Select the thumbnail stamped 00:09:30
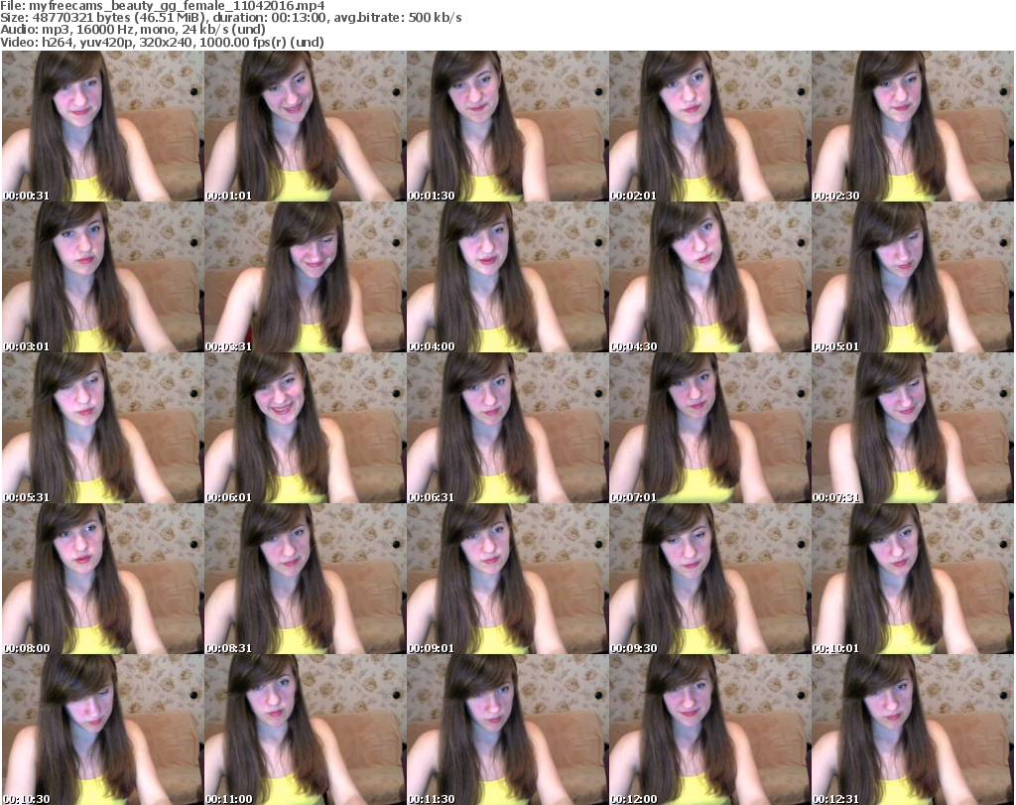Screen dimensions: 1016x805 (709, 579)
